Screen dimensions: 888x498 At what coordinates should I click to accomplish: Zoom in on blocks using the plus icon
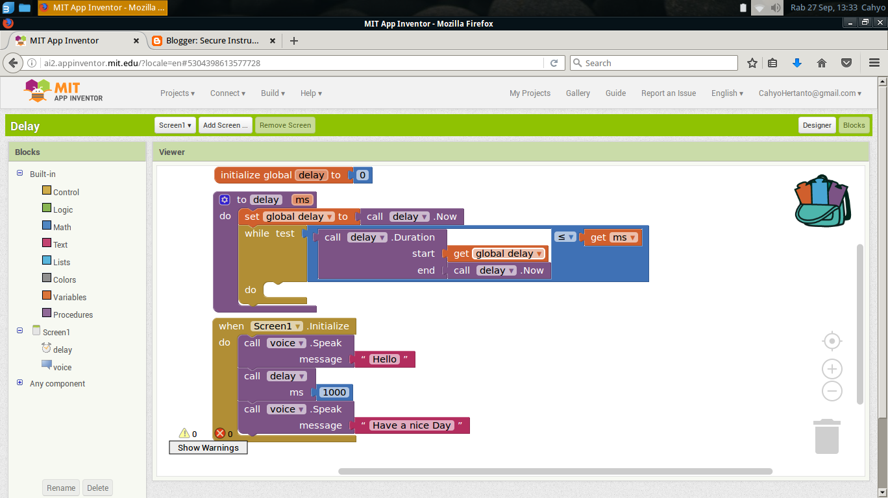pyautogui.click(x=832, y=368)
